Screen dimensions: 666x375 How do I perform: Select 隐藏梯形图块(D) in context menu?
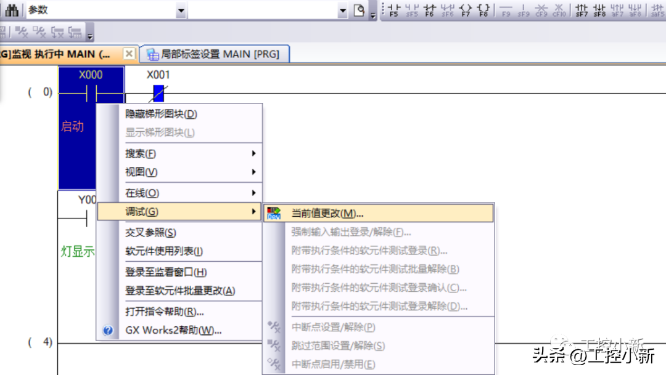[161, 114]
